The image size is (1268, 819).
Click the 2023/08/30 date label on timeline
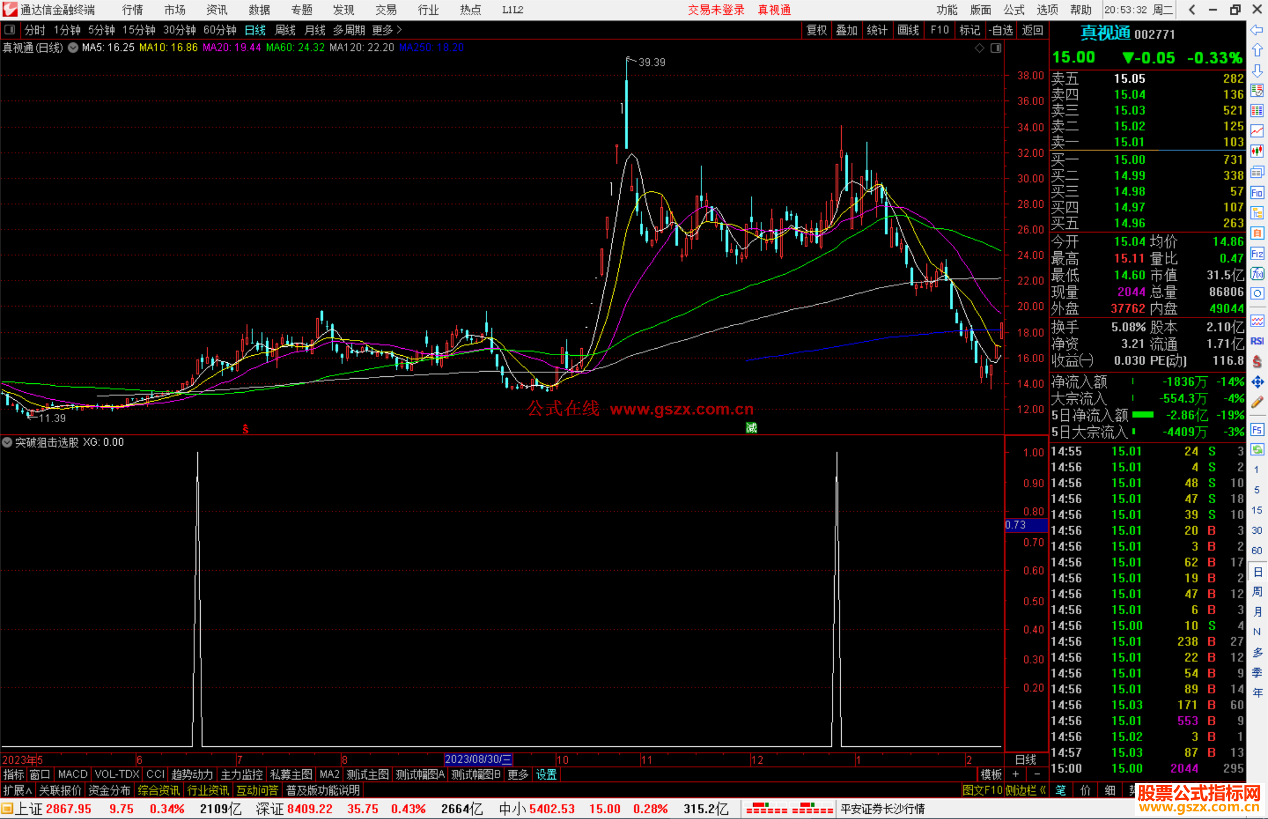click(478, 759)
